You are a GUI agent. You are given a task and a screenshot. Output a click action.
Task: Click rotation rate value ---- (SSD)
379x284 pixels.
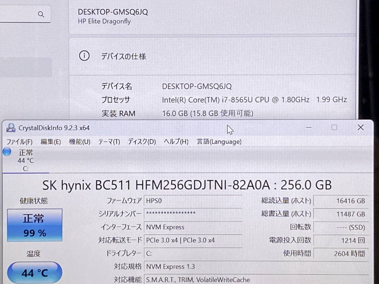(341, 227)
